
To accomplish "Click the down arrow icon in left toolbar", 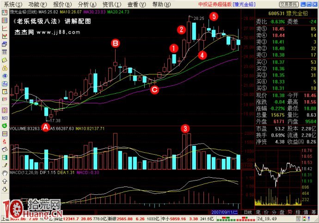I will click(x=5, y=189).
